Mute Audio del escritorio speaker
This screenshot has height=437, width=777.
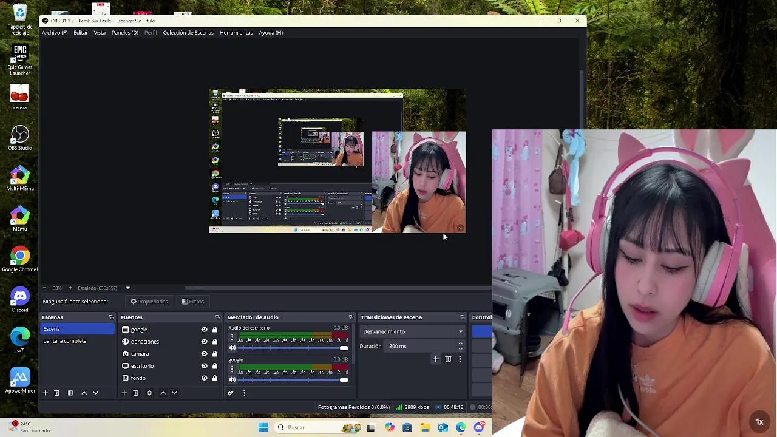(232, 348)
